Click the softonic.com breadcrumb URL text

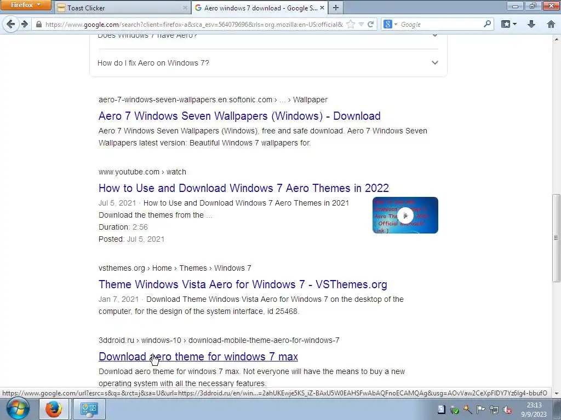click(x=213, y=100)
